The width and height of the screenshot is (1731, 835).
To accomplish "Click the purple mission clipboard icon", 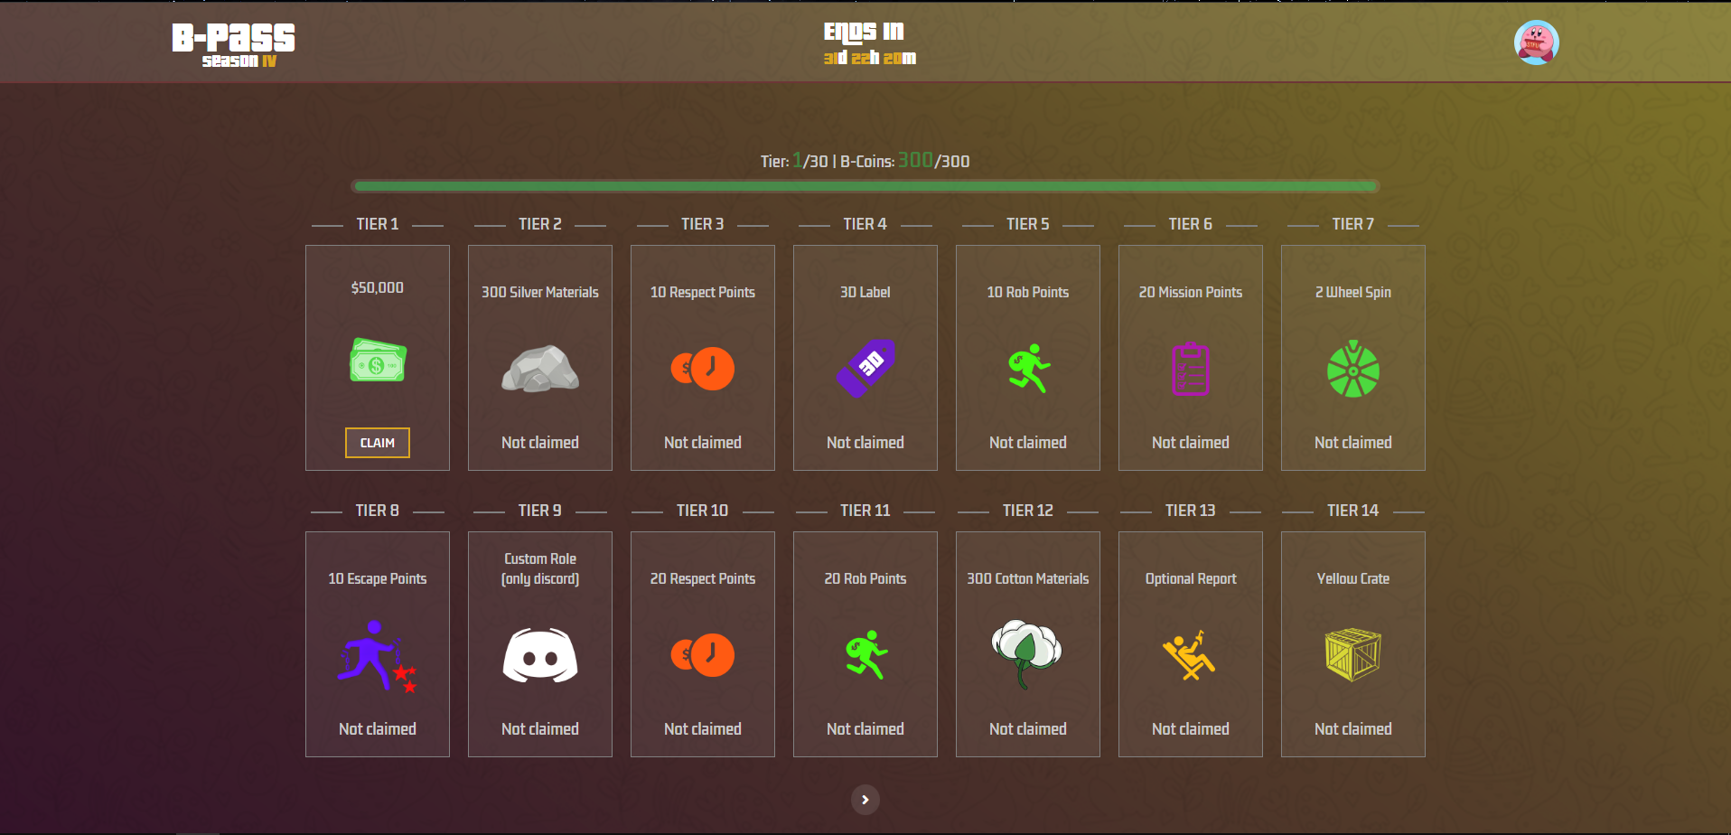I will tap(1190, 369).
